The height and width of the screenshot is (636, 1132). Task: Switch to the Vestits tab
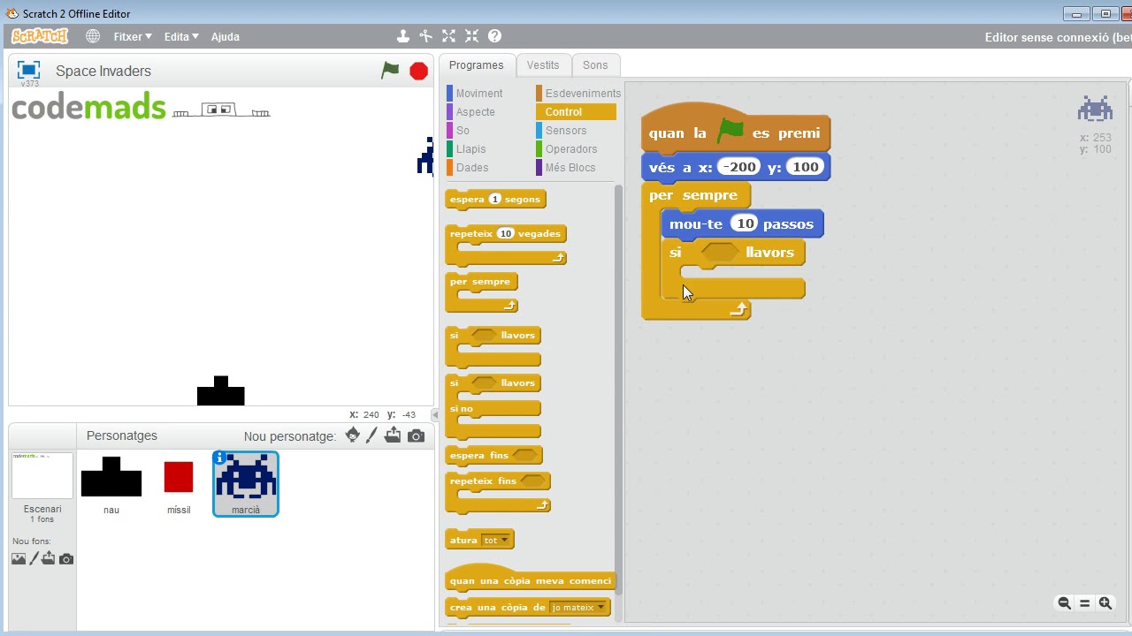543,65
